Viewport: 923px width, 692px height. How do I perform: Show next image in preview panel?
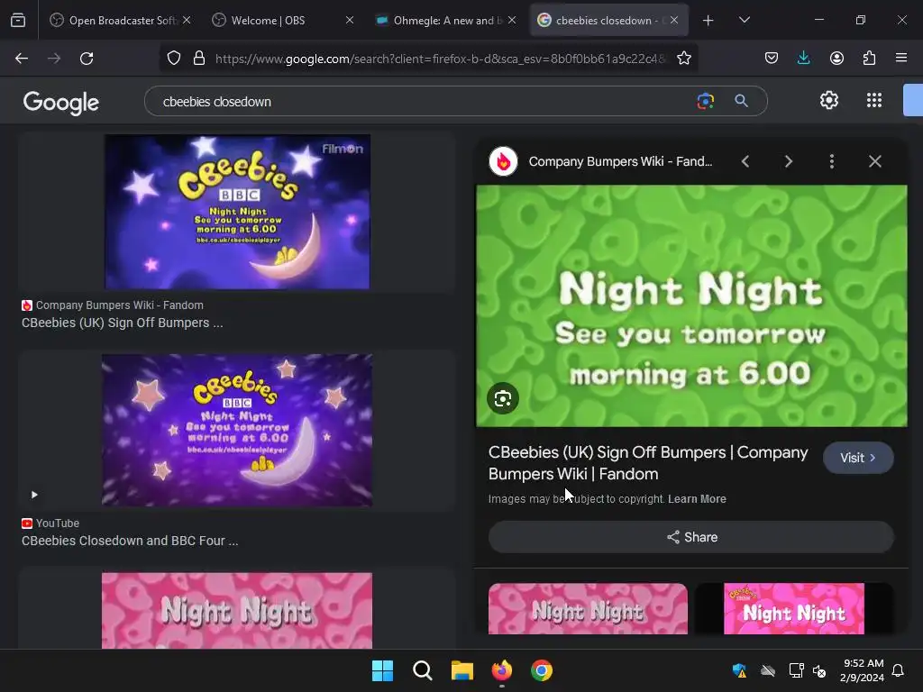tap(788, 161)
